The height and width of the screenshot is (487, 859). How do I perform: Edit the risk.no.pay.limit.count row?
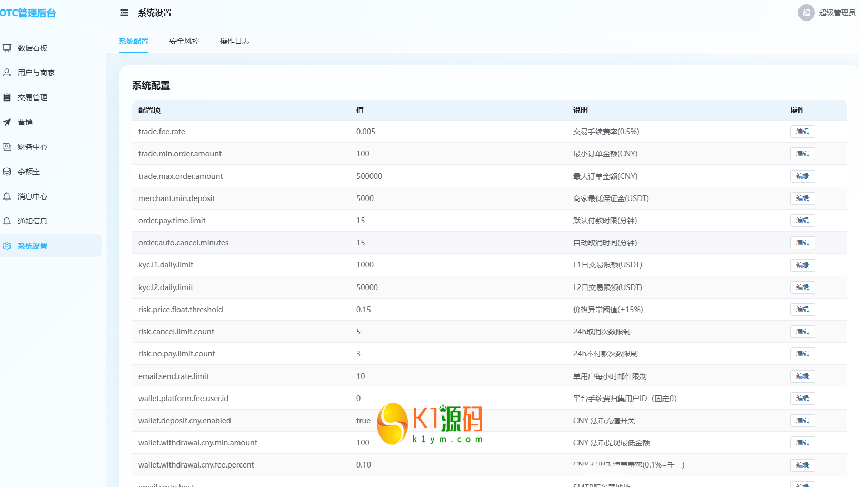point(802,354)
